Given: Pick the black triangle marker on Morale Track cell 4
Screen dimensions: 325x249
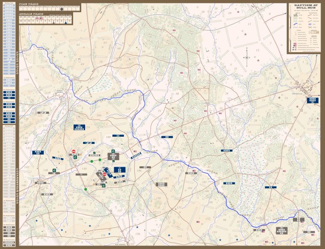Looking at the screenshot, I should coord(53,23).
